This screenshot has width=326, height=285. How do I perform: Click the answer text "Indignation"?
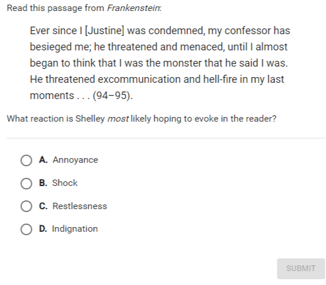pos(75,229)
